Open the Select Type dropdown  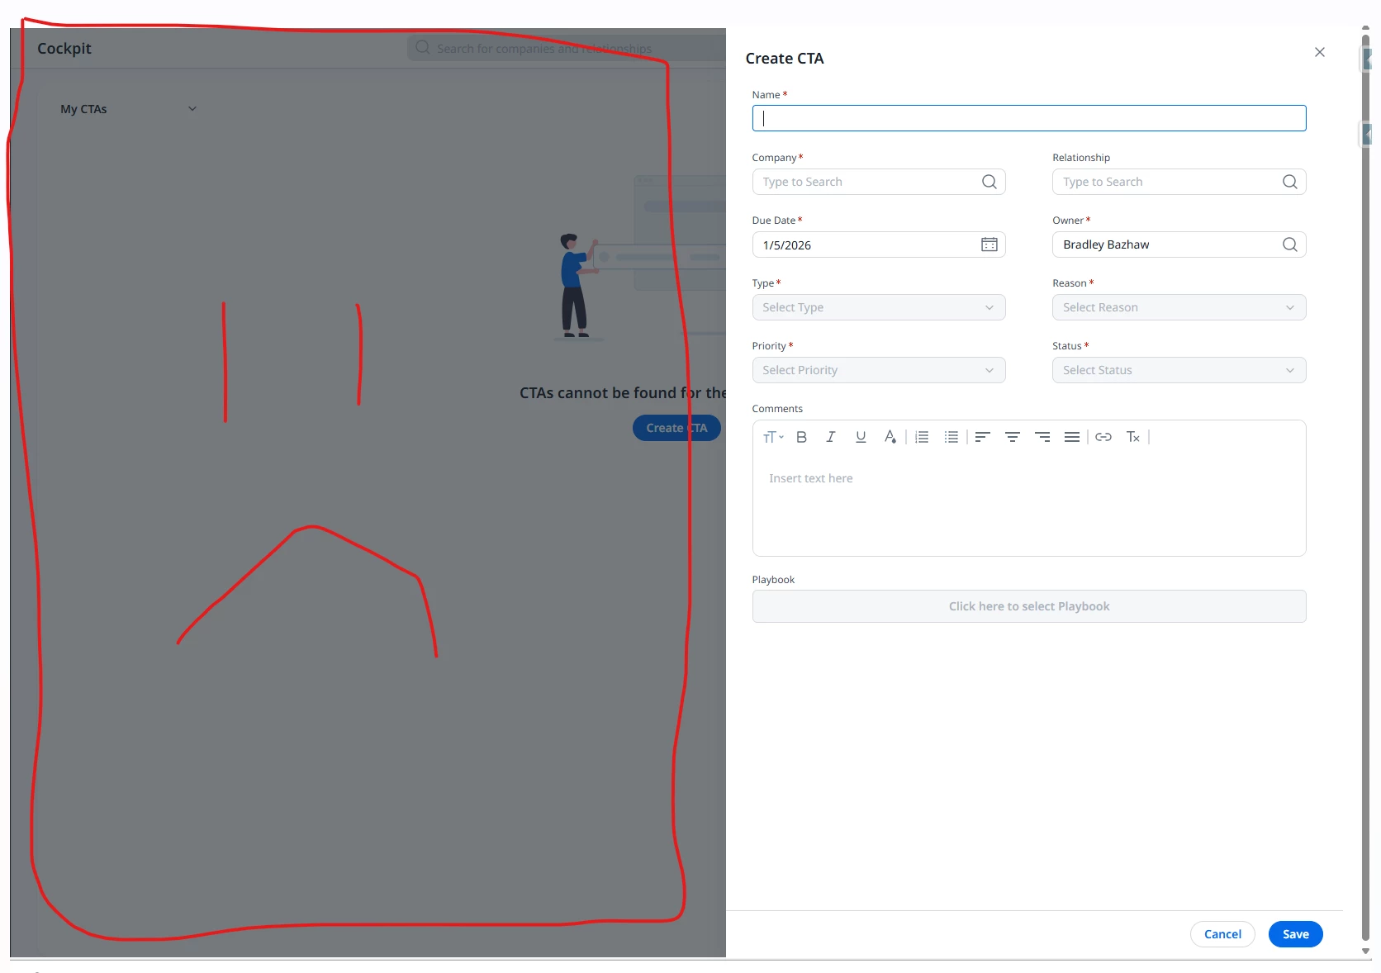[x=878, y=307]
